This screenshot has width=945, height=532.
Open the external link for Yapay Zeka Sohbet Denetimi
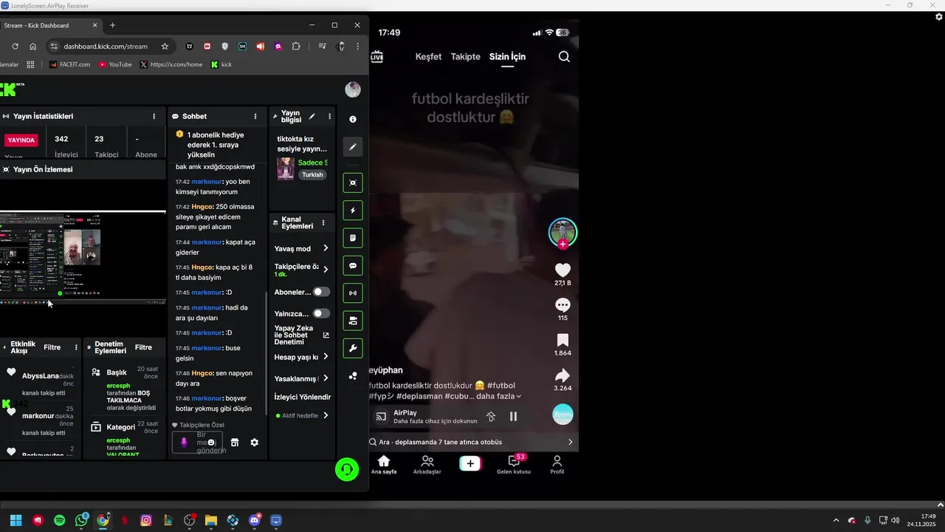pyautogui.click(x=326, y=335)
